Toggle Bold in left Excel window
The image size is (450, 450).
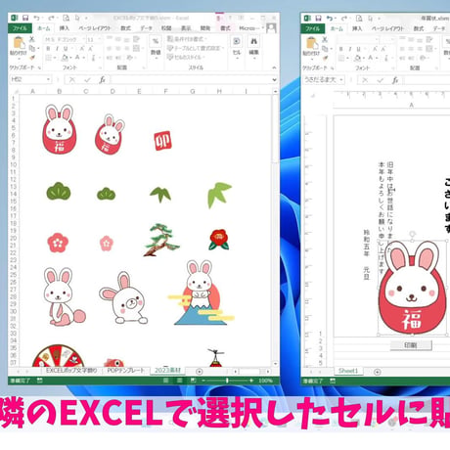click(x=48, y=49)
